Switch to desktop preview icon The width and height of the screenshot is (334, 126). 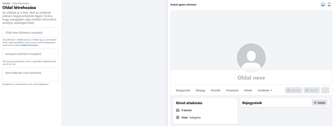point(323,5)
